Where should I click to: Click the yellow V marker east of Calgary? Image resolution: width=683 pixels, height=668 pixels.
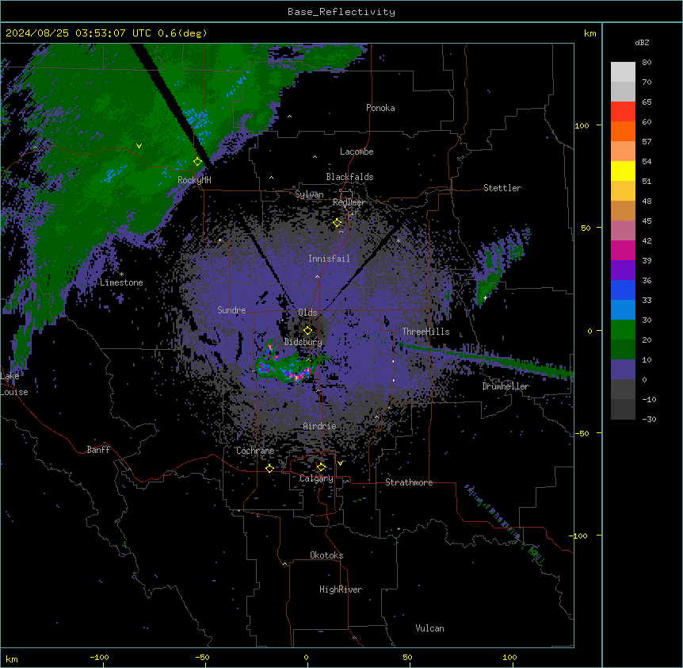click(340, 463)
